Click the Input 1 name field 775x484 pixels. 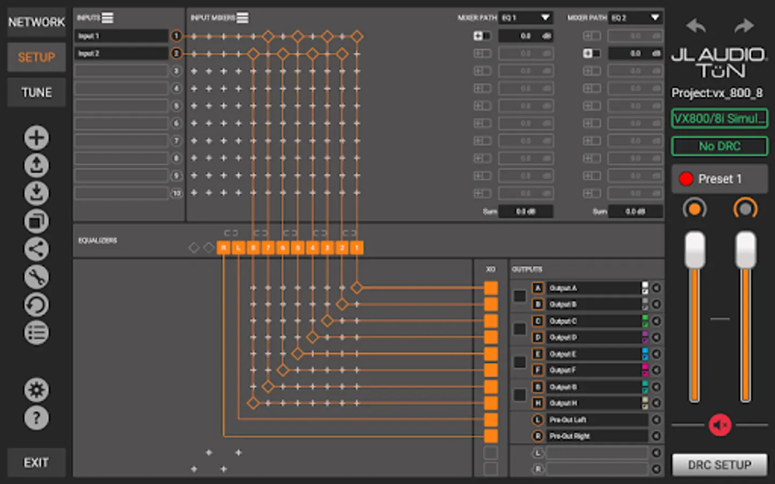pos(121,36)
